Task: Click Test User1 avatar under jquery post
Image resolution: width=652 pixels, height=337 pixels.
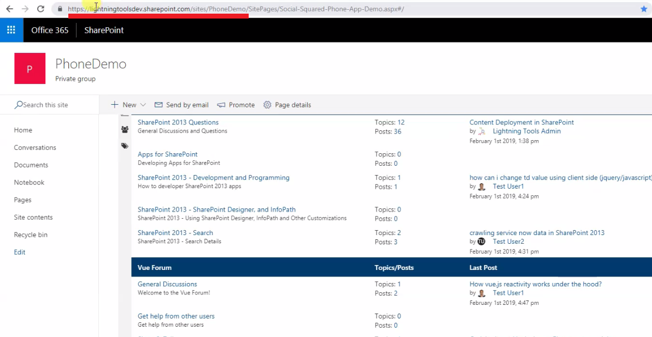Action: (x=481, y=186)
